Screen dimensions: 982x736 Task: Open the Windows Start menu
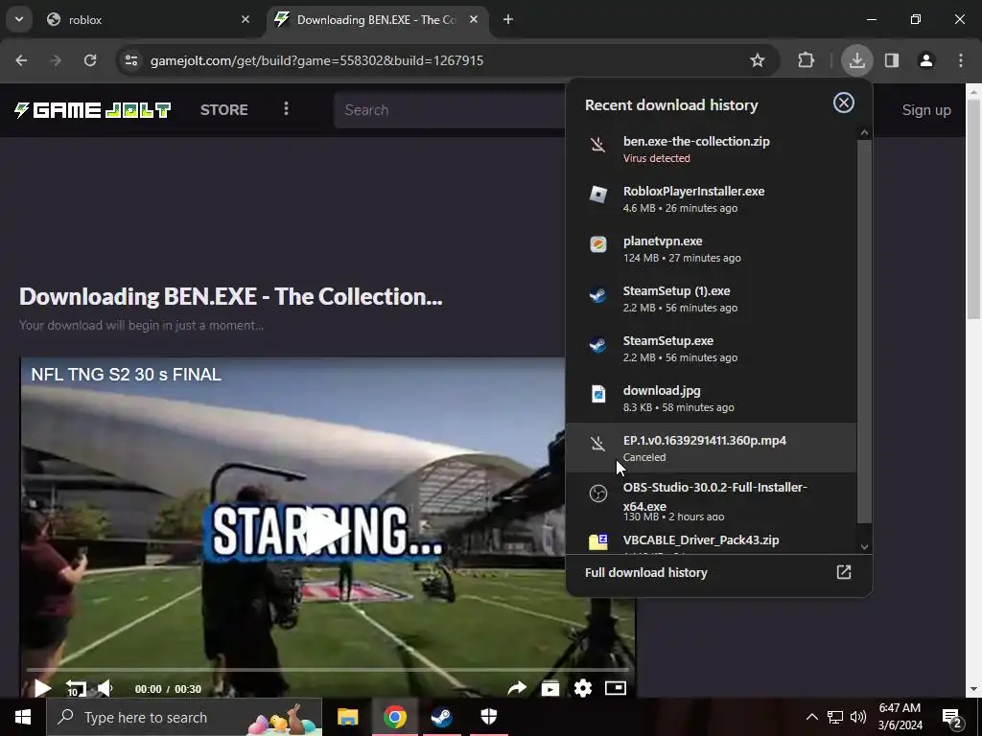pos(23,717)
